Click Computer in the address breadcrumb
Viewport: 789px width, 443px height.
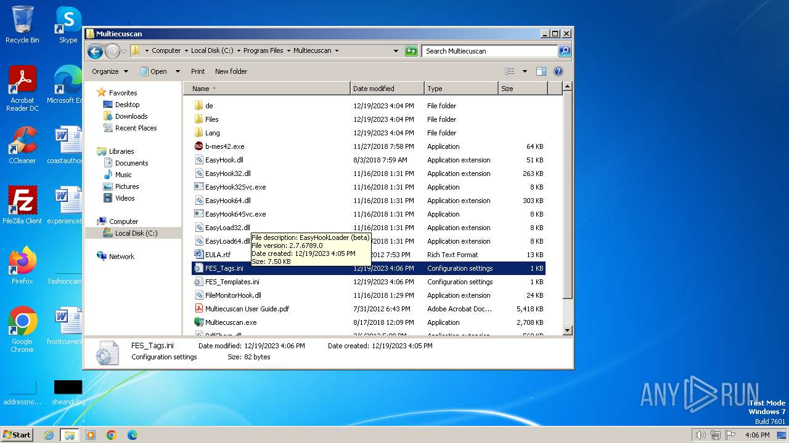166,51
